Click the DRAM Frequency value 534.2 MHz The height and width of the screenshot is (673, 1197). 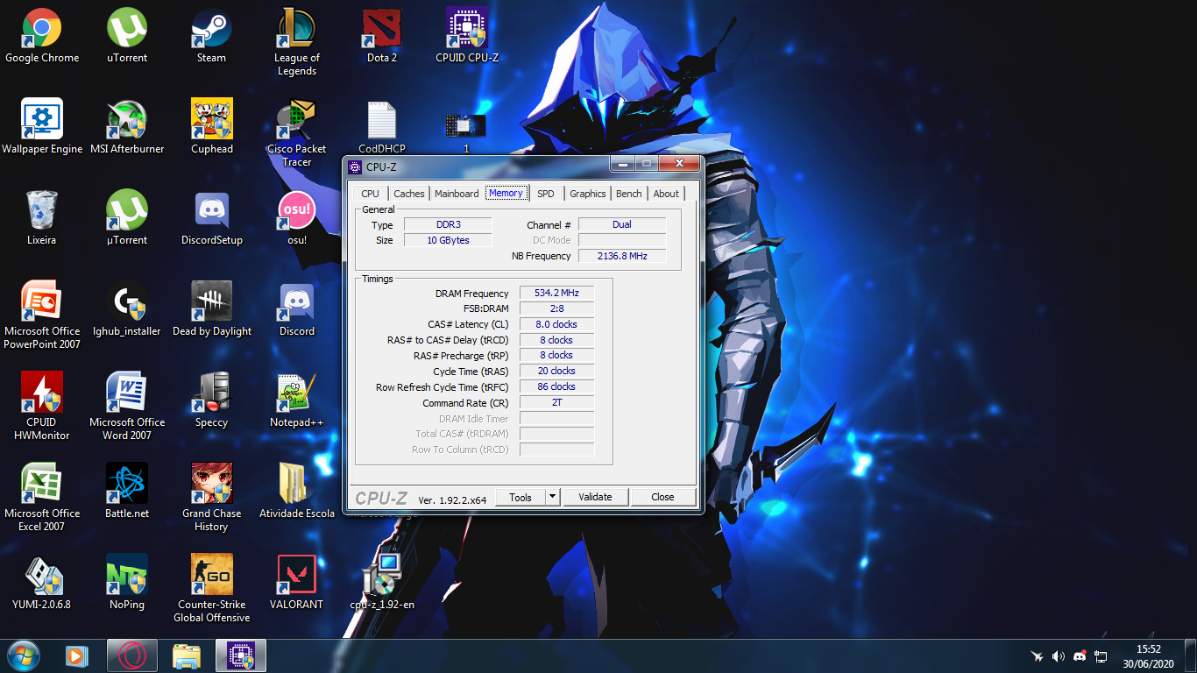coord(557,294)
